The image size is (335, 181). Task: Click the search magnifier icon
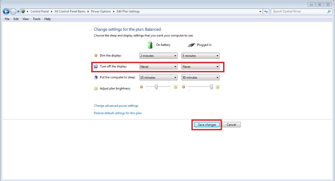(x=329, y=11)
